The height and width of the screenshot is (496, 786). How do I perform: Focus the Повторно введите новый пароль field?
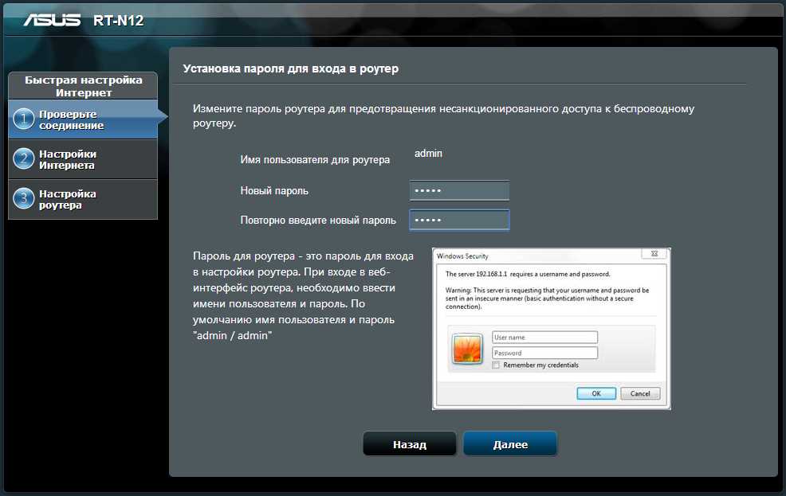click(459, 220)
